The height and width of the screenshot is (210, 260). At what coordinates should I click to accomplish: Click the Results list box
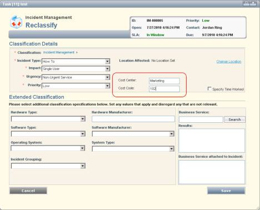coord(212,141)
